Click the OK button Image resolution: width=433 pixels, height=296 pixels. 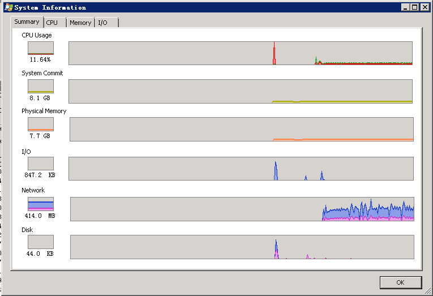pyautogui.click(x=400, y=282)
